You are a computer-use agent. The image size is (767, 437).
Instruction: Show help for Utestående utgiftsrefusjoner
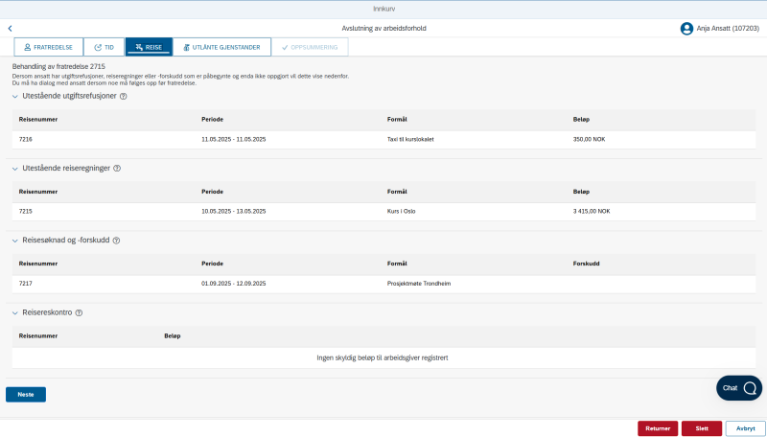pos(124,96)
